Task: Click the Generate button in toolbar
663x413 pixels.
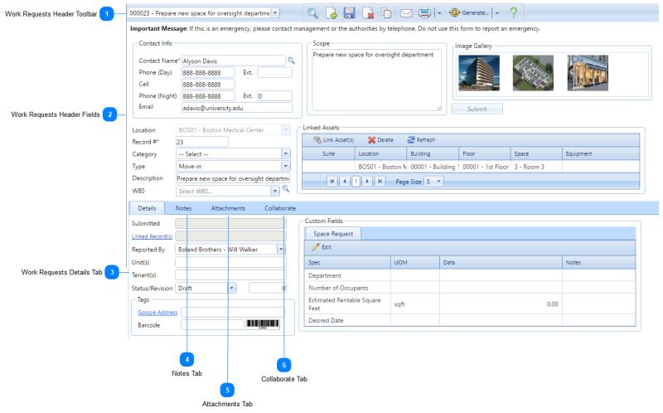Action: pos(469,12)
